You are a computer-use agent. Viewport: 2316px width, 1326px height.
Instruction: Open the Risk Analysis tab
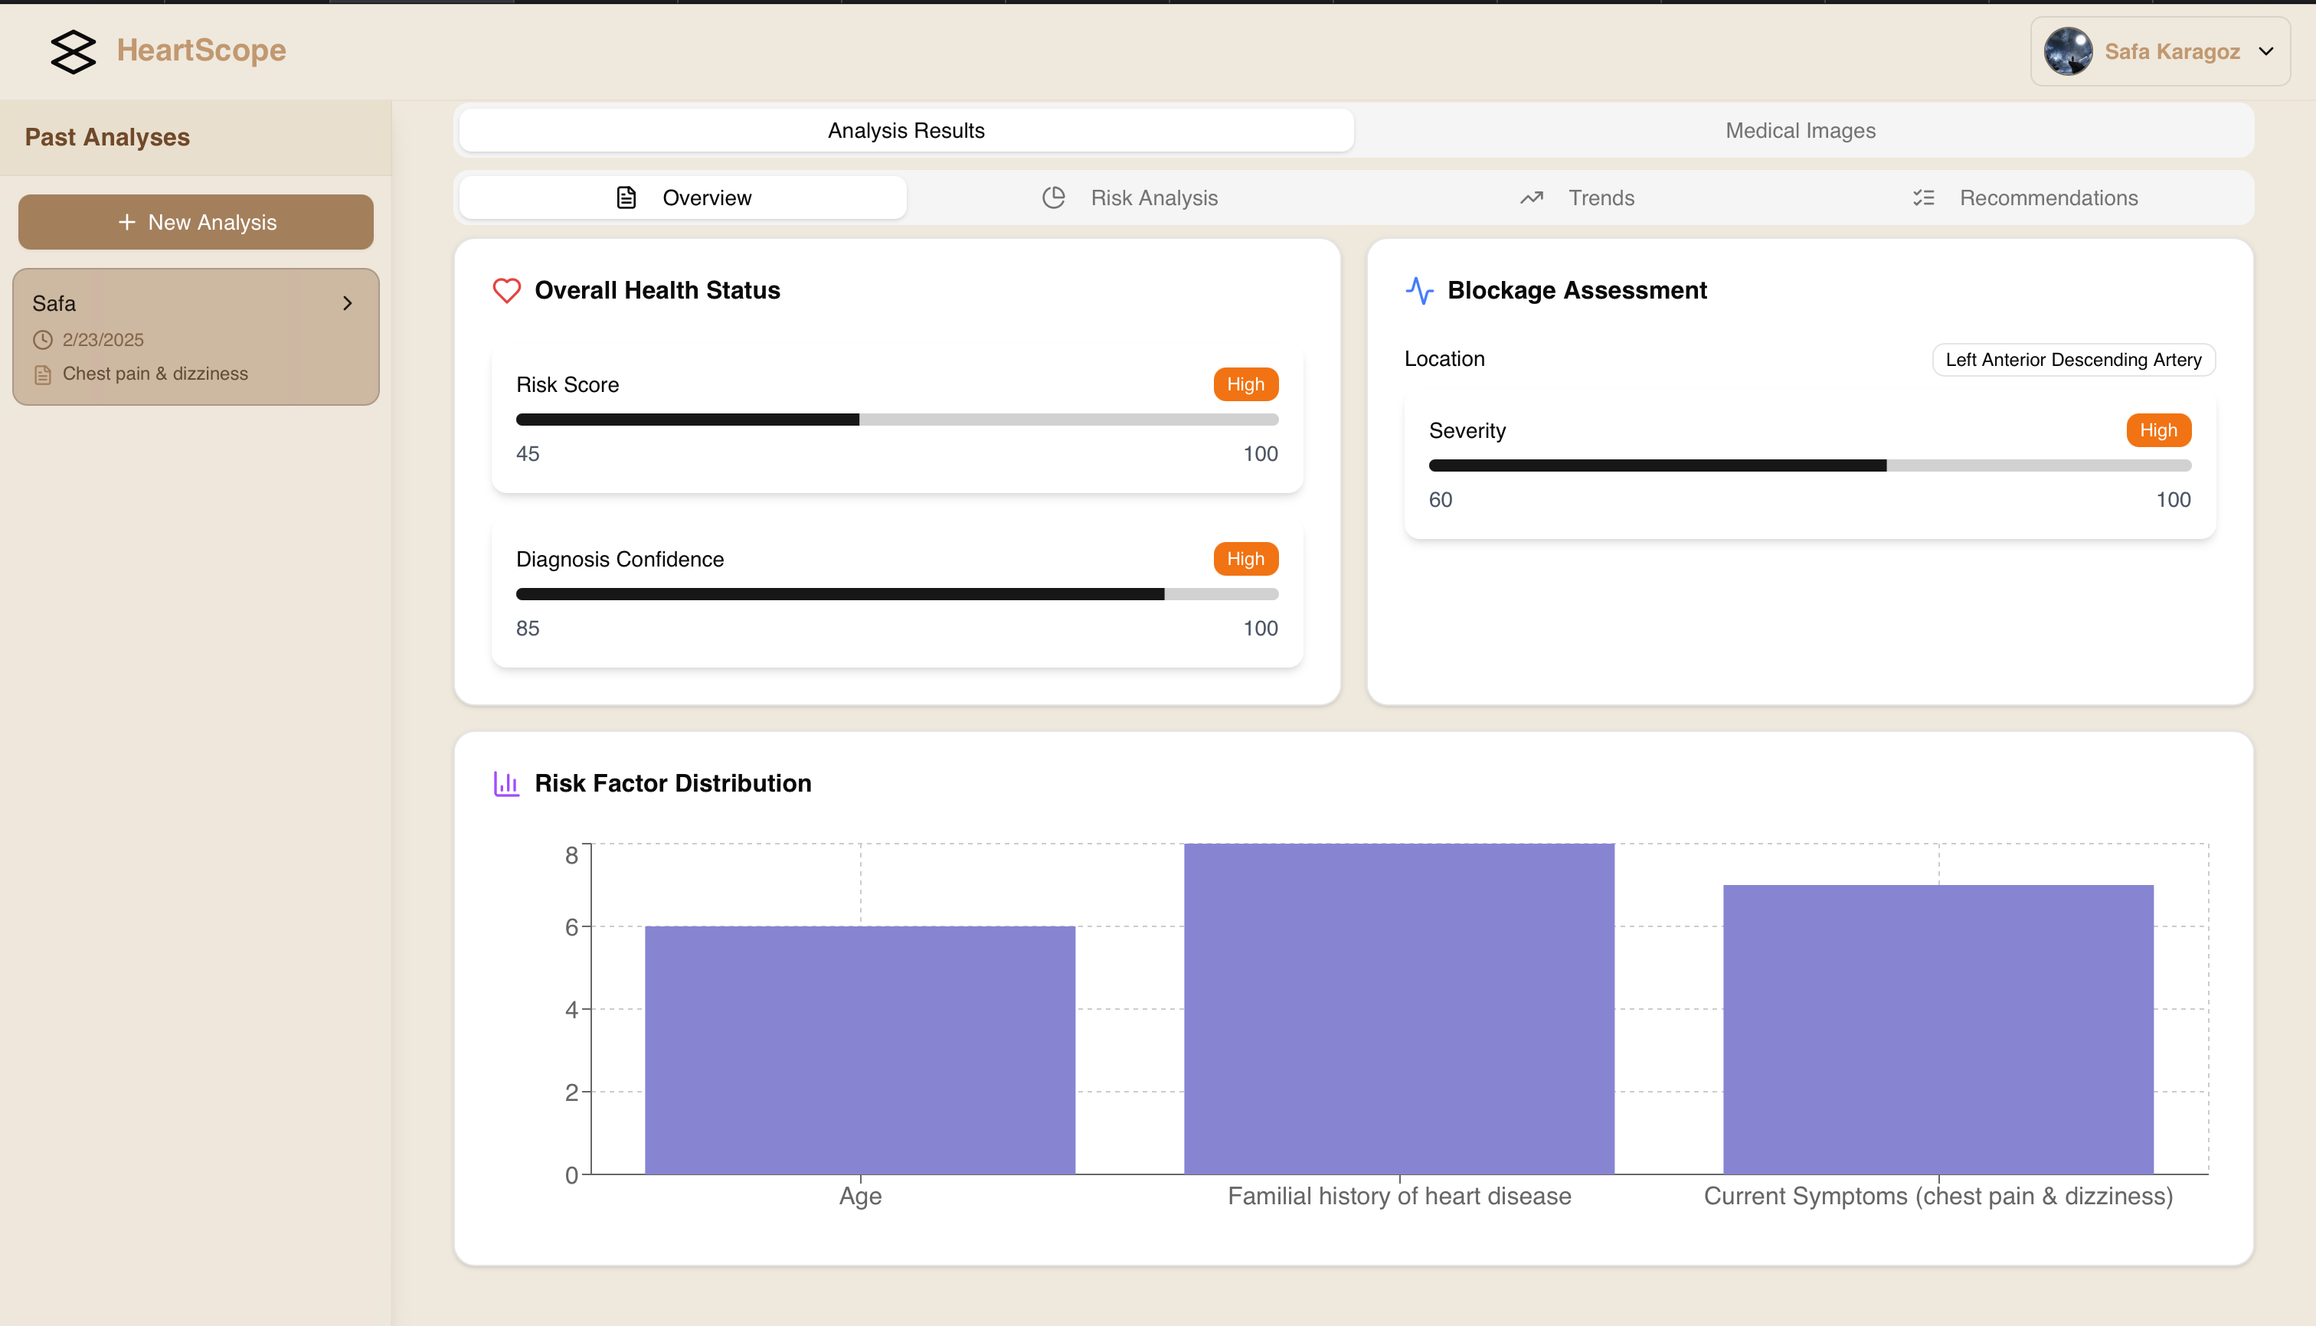pos(1130,198)
